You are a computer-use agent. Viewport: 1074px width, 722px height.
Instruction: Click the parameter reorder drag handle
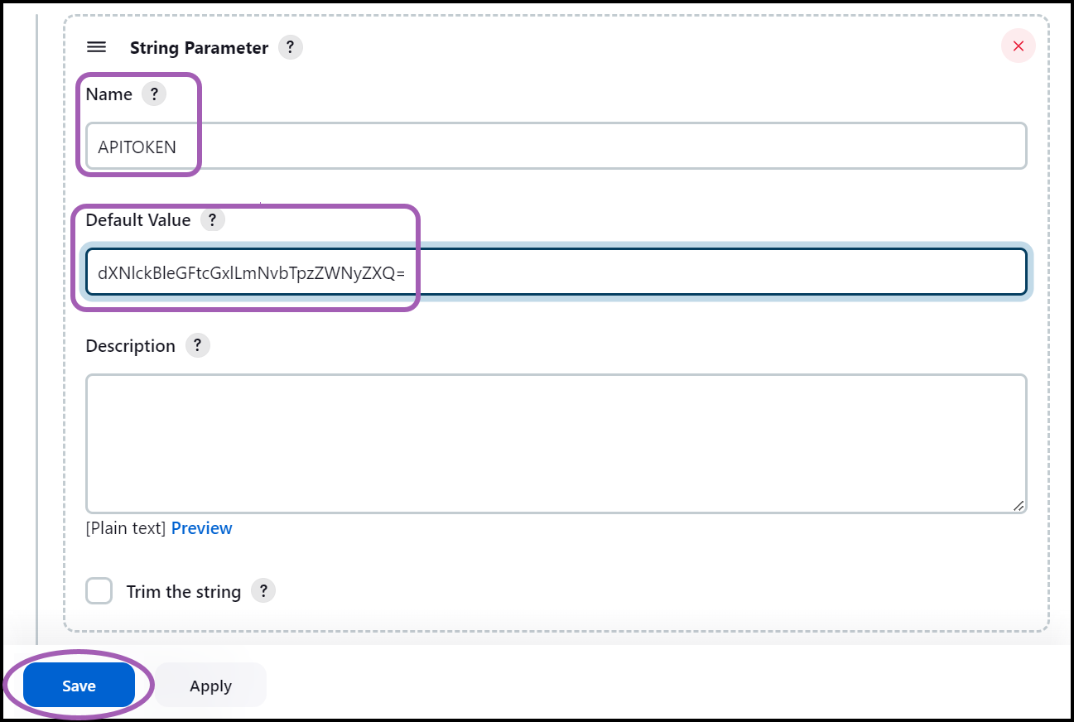pos(97,47)
